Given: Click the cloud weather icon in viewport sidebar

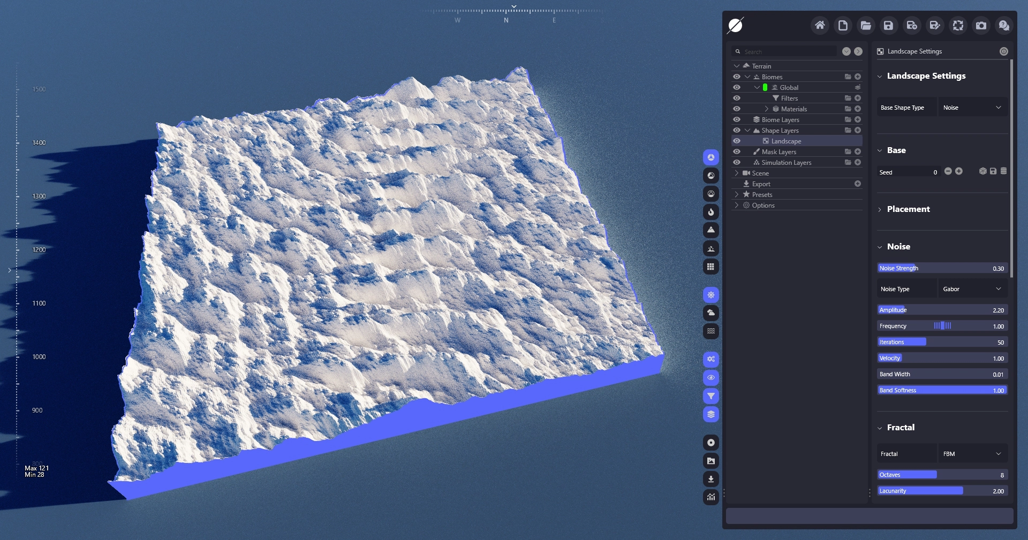Looking at the screenshot, I should [710, 313].
